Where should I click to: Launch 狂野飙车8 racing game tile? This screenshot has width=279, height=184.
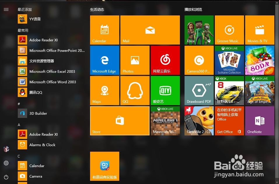(229, 91)
